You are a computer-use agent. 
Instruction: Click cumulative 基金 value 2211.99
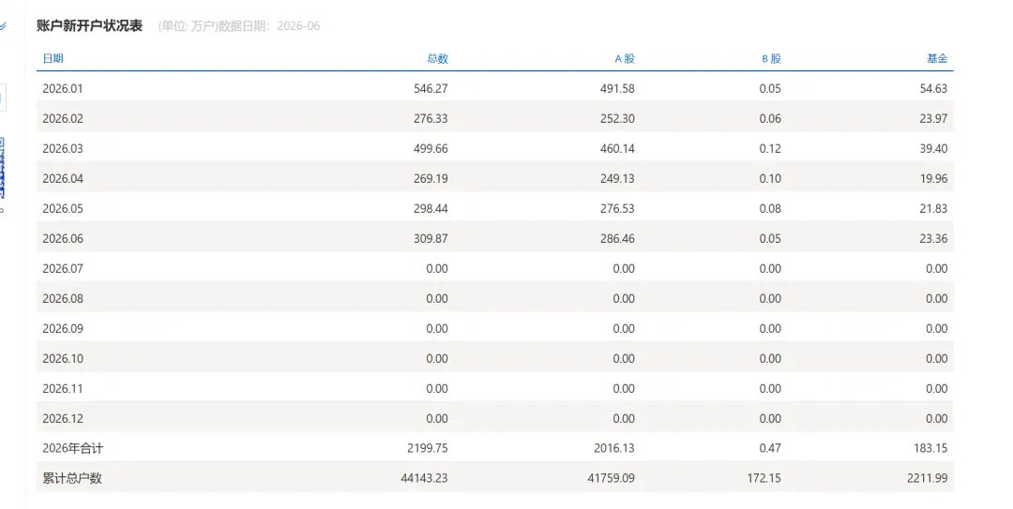pyautogui.click(x=927, y=479)
